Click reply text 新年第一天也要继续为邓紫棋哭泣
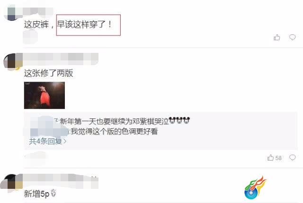The height and width of the screenshot is (203, 303). tap(114, 121)
